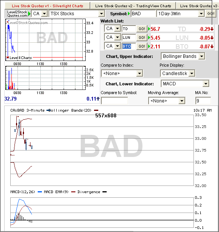Click the GO! button next to timeframe
This screenshot has width=219, height=232.
tap(211, 14)
